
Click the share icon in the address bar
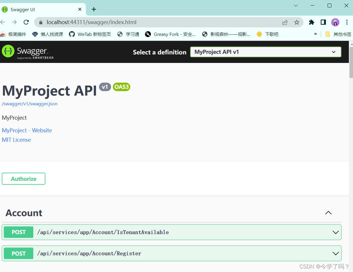coord(285,22)
